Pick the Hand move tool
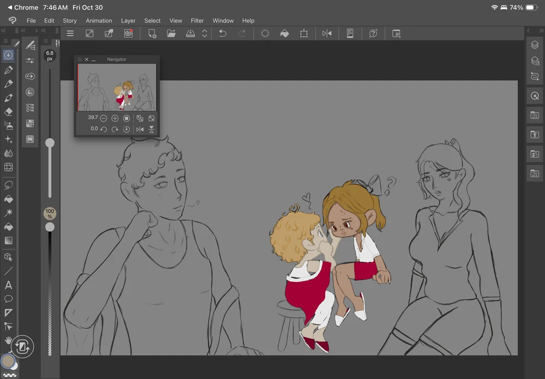Screen dimensions: 545x379 click(8, 340)
